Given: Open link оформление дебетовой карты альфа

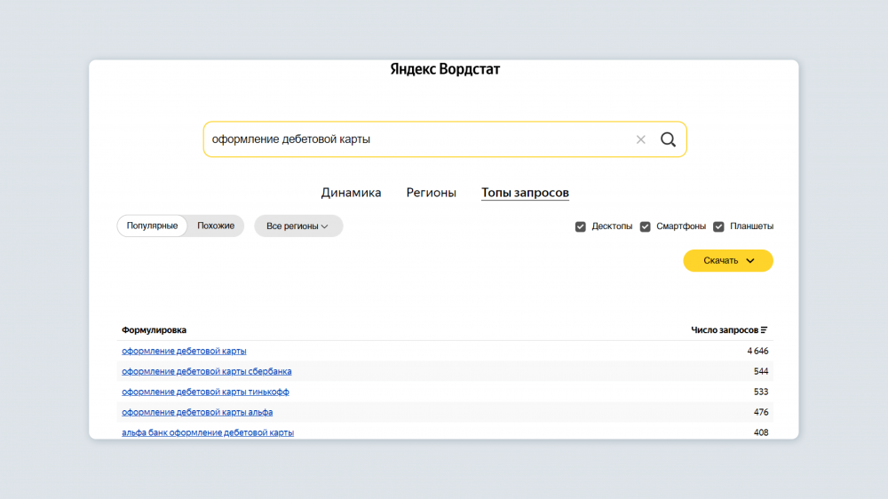Looking at the screenshot, I should tap(197, 412).
